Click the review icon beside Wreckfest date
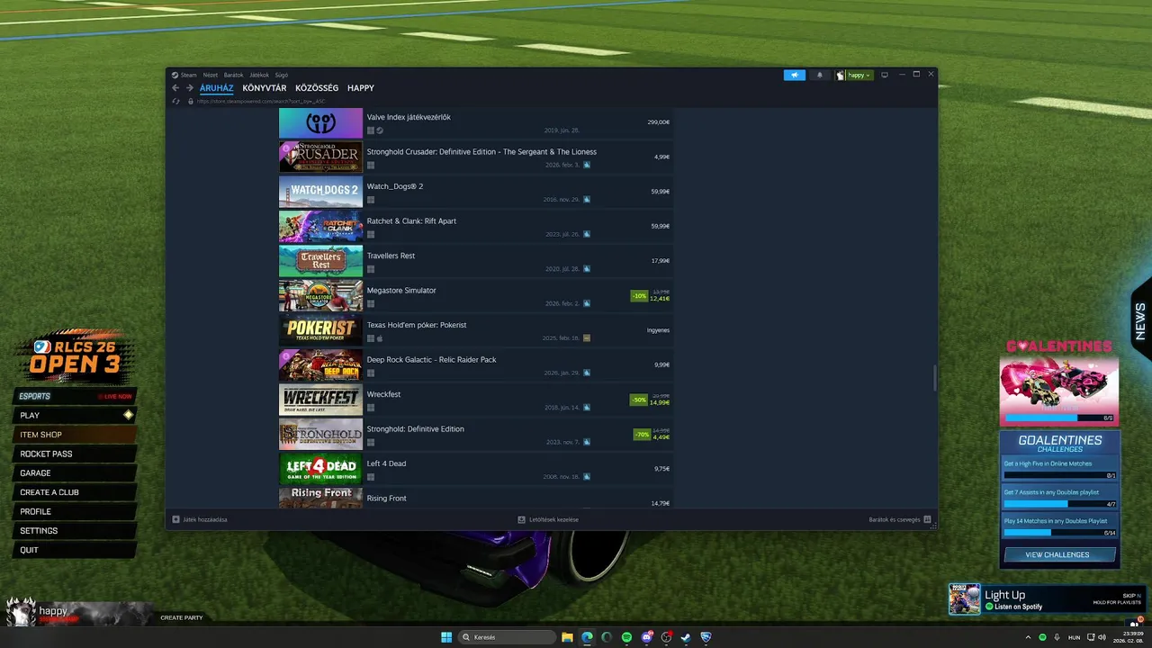Image resolution: width=1152 pixels, height=648 pixels. [587, 408]
